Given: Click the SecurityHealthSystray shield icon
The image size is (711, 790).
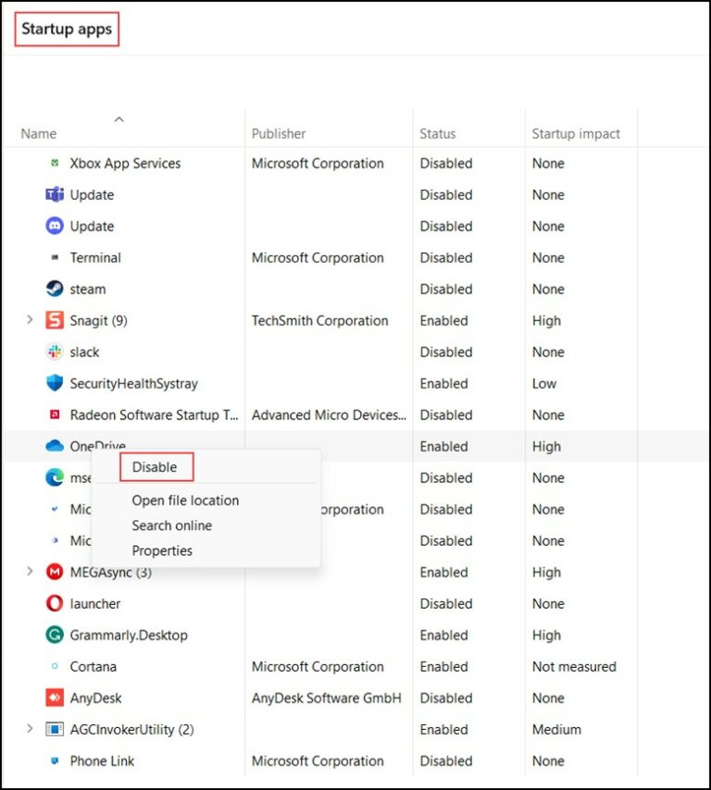Looking at the screenshot, I should [55, 384].
